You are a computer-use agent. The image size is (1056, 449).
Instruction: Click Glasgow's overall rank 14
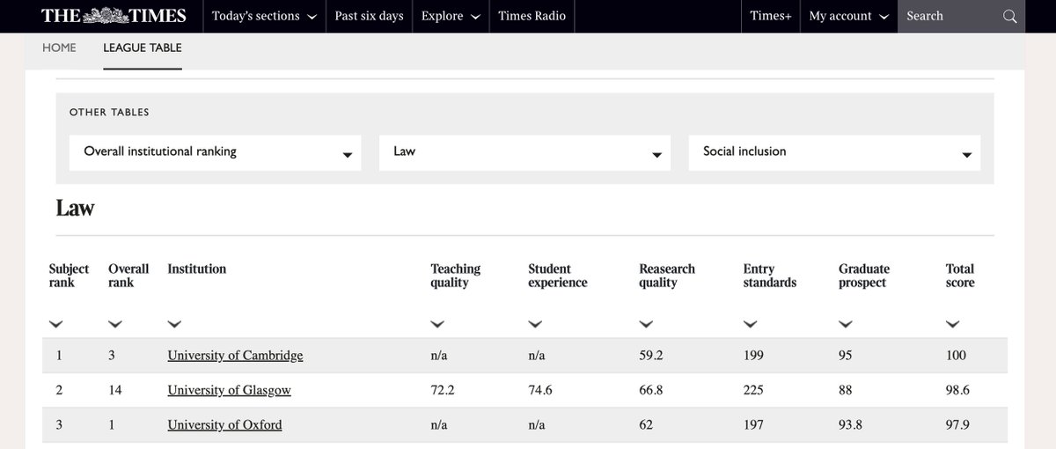click(x=114, y=390)
